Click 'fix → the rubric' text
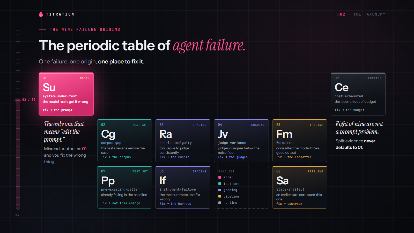This screenshot has width=414, height=233. [x=174, y=157]
